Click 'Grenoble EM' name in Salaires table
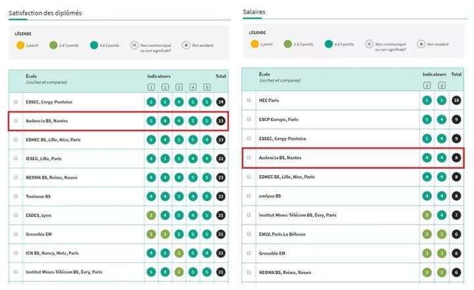Screen dimensions: 474x290 tap(272, 253)
